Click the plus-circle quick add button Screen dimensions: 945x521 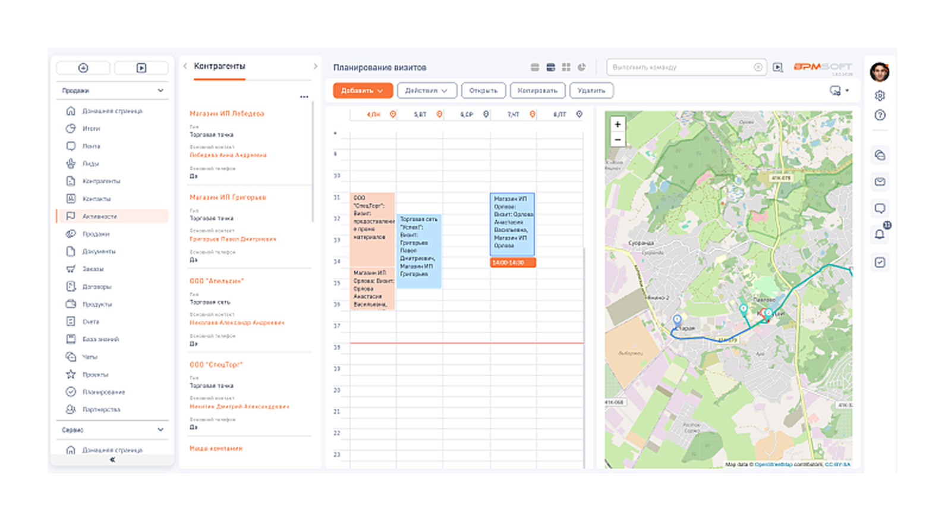[x=83, y=68]
